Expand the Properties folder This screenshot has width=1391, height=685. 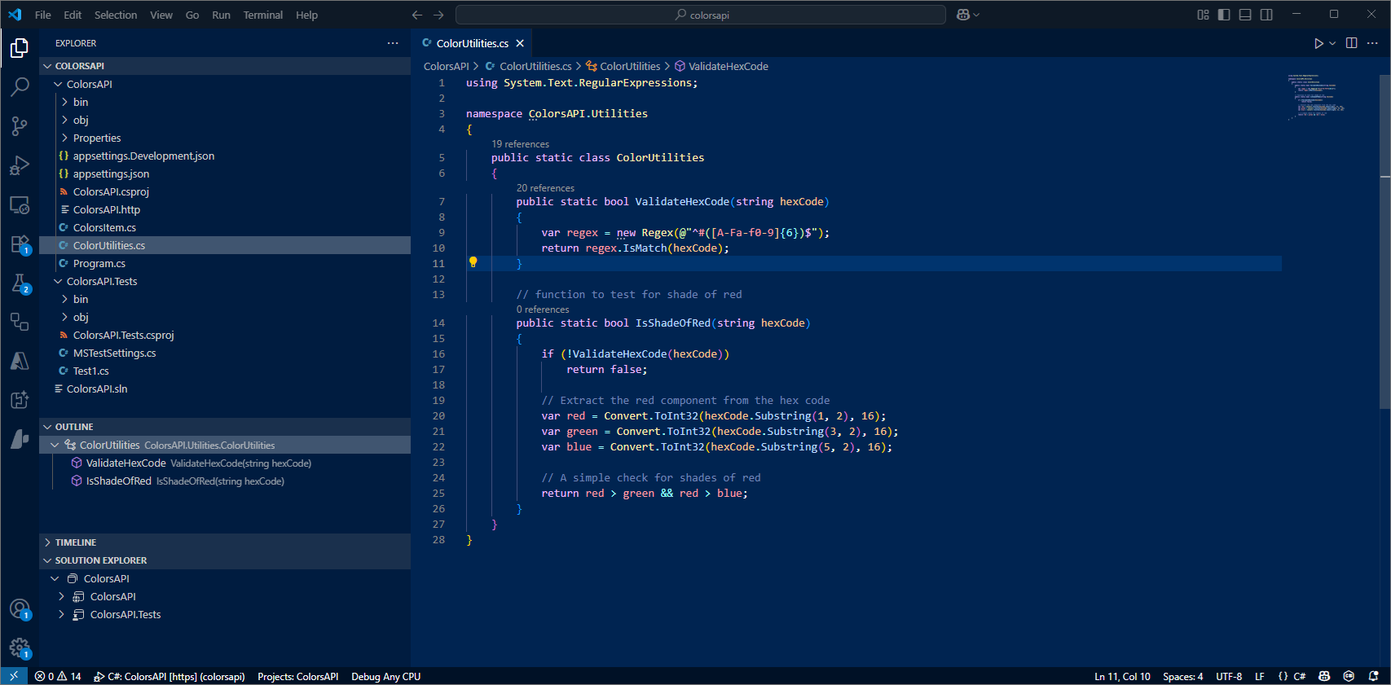pyautogui.click(x=96, y=138)
